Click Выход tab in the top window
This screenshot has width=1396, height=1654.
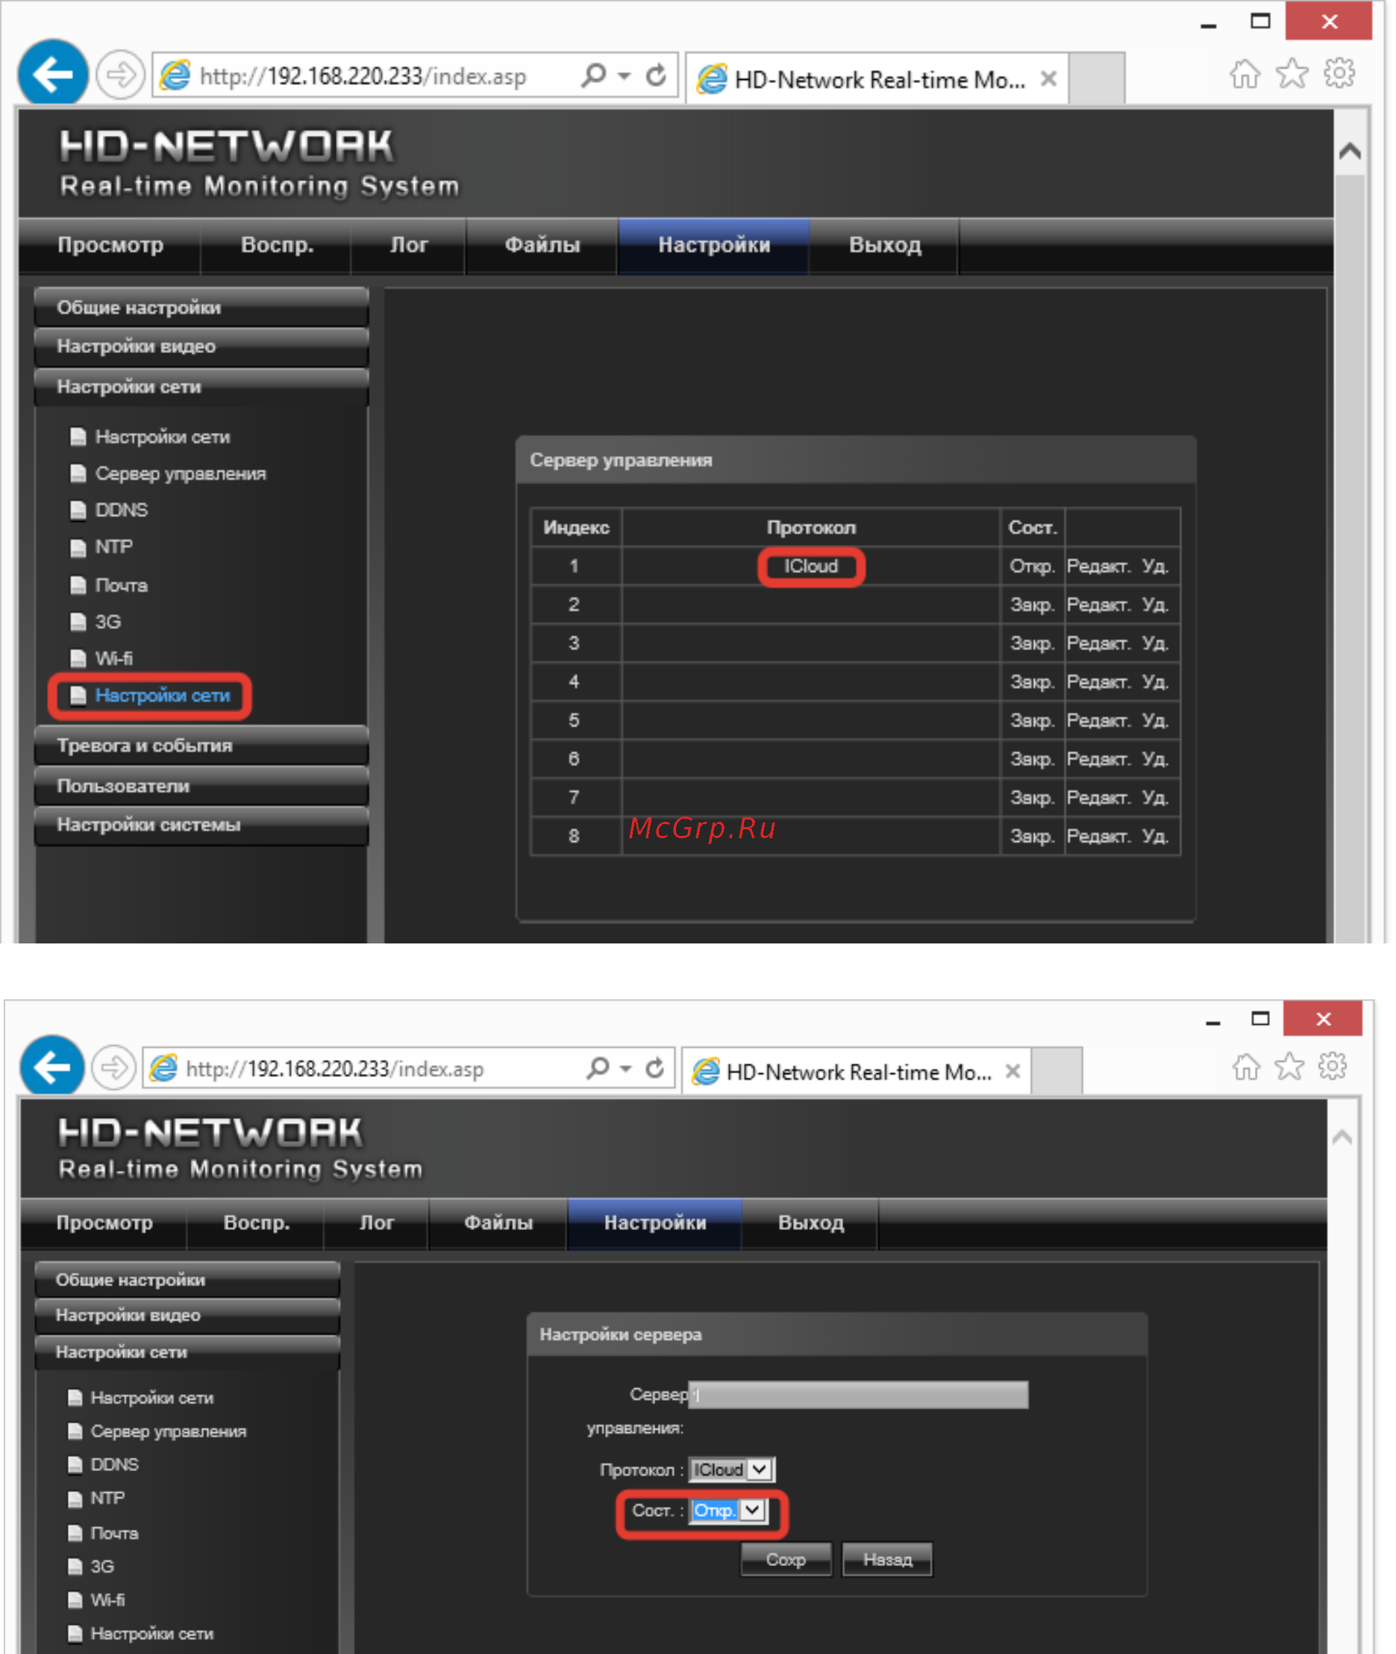coord(885,245)
